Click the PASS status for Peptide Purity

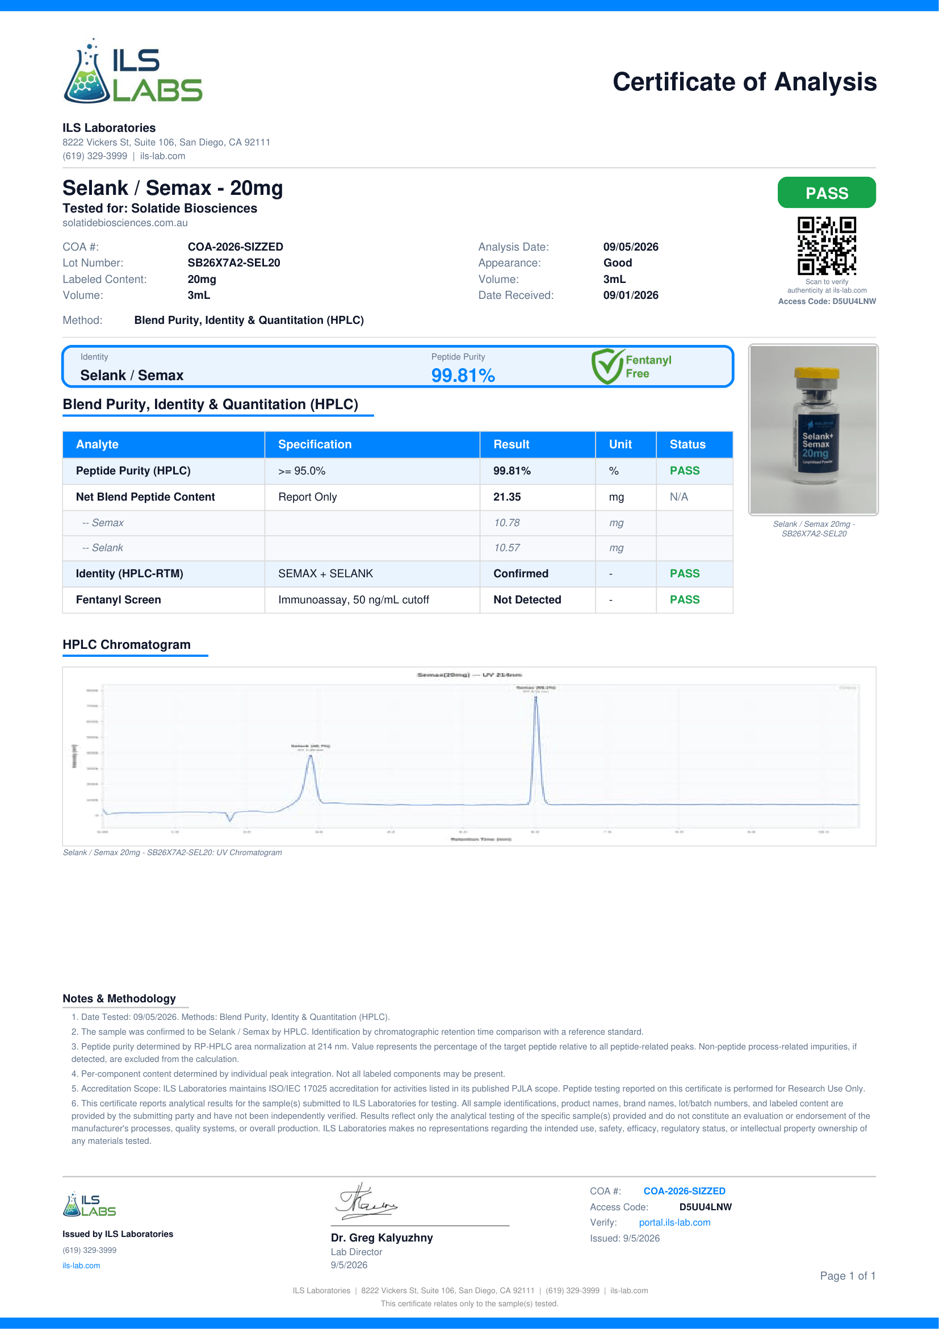pyautogui.click(x=685, y=471)
